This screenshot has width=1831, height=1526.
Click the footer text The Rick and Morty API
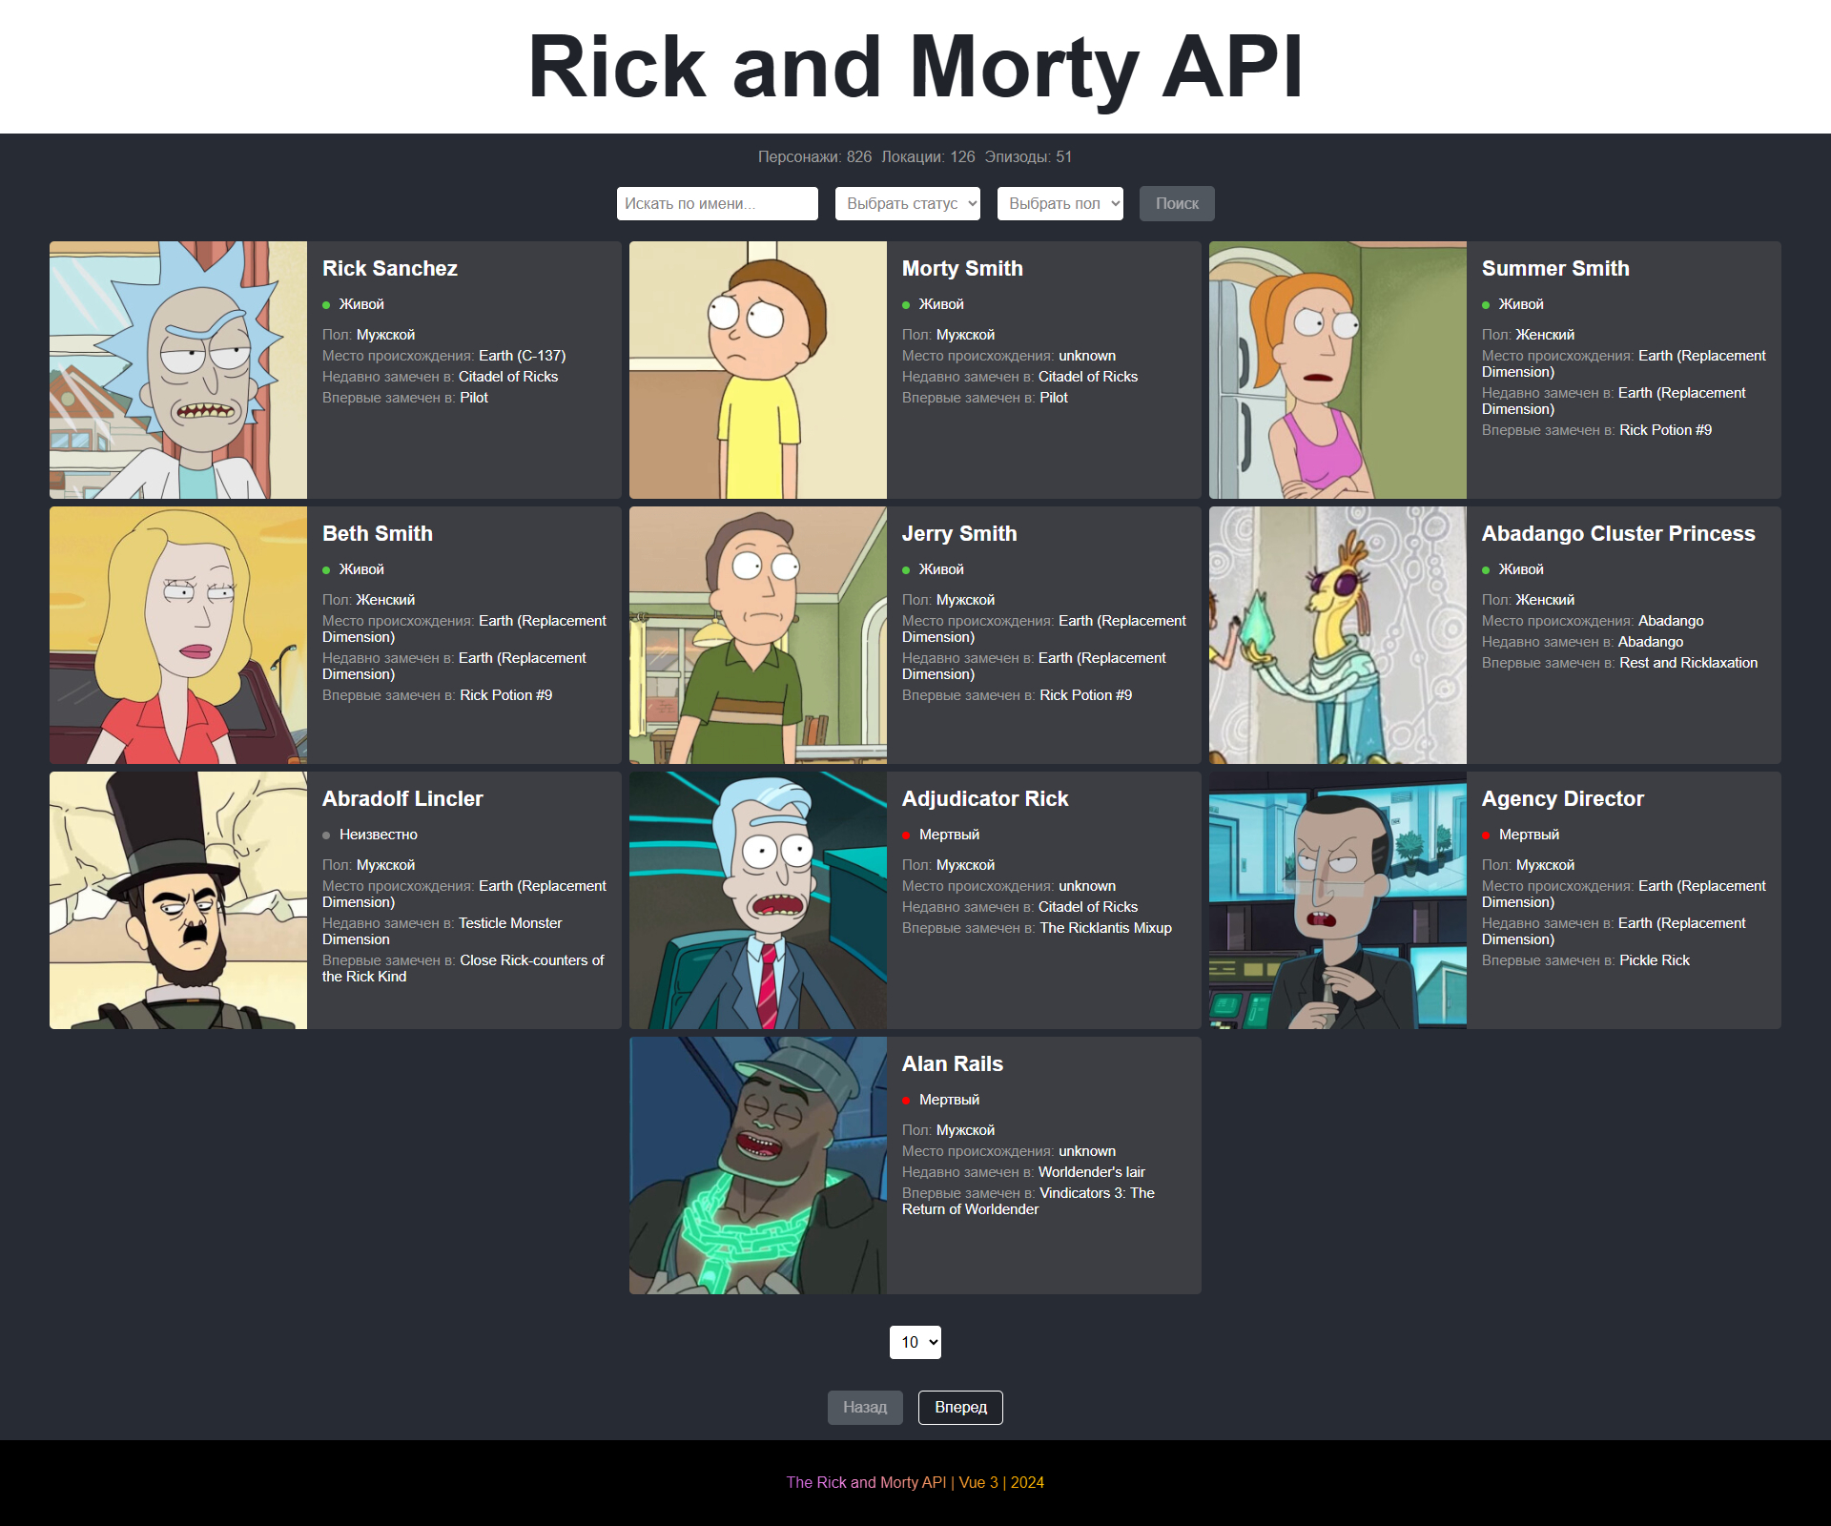pos(866,1482)
